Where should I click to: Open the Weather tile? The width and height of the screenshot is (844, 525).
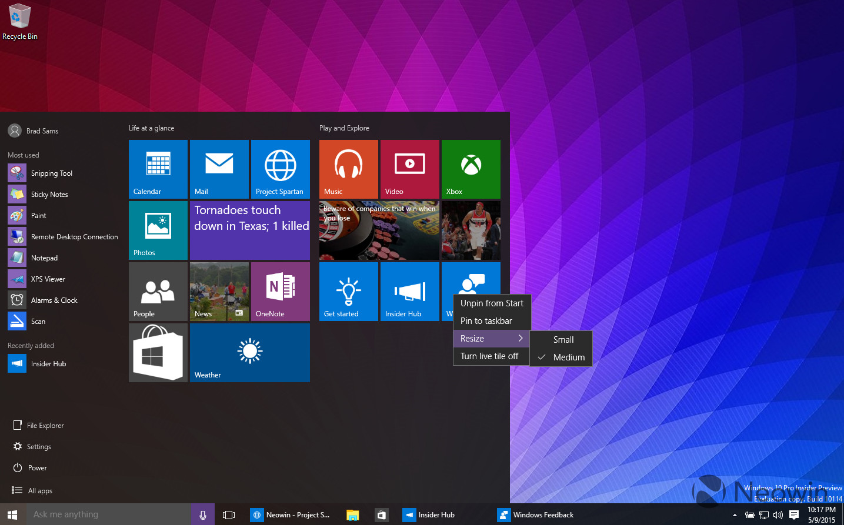pos(250,353)
